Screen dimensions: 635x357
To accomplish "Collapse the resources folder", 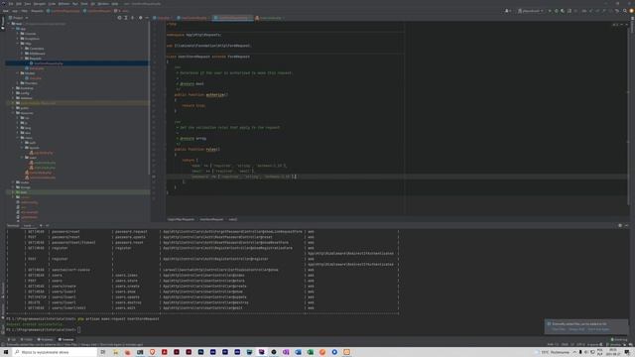I will pyautogui.click(x=13, y=113).
